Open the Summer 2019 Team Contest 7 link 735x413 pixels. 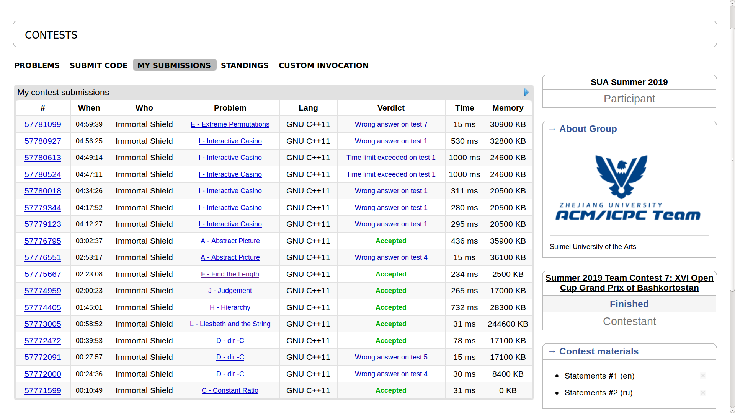[x=629, y=283]
